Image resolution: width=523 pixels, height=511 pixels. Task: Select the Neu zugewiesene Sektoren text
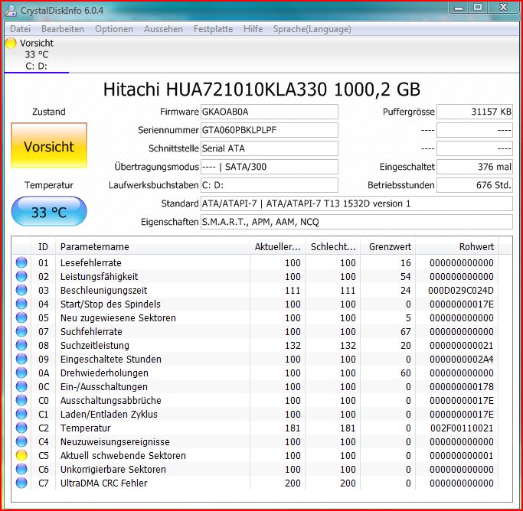(x=118, y=317)
